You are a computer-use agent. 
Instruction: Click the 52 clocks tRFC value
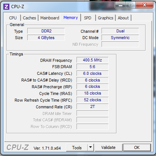[93, 100]
